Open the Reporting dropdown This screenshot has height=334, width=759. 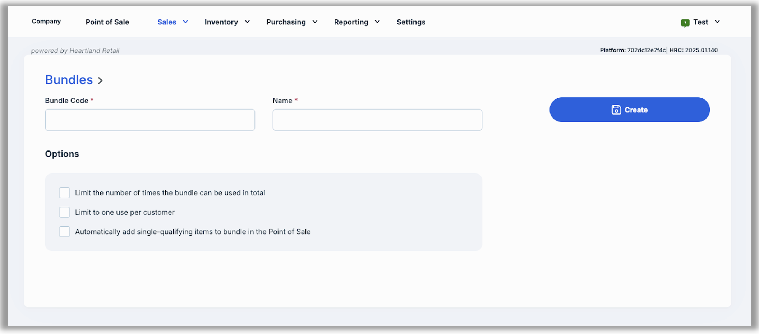coord(356,22)
